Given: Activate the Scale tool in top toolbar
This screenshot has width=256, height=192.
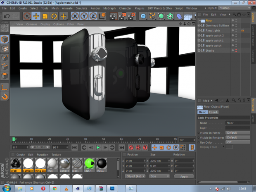Looking at the screenshot, I should tap(45, 16).
